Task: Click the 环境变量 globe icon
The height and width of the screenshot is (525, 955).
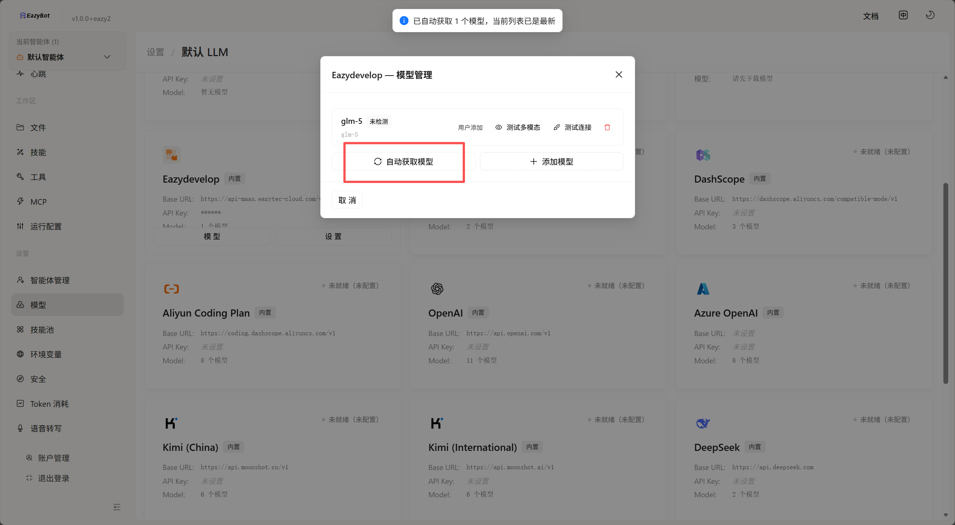Action: 20,354
